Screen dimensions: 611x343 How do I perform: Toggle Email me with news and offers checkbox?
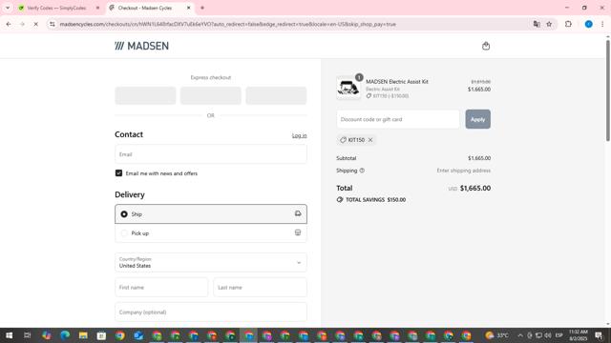click(x=118, y=173)
